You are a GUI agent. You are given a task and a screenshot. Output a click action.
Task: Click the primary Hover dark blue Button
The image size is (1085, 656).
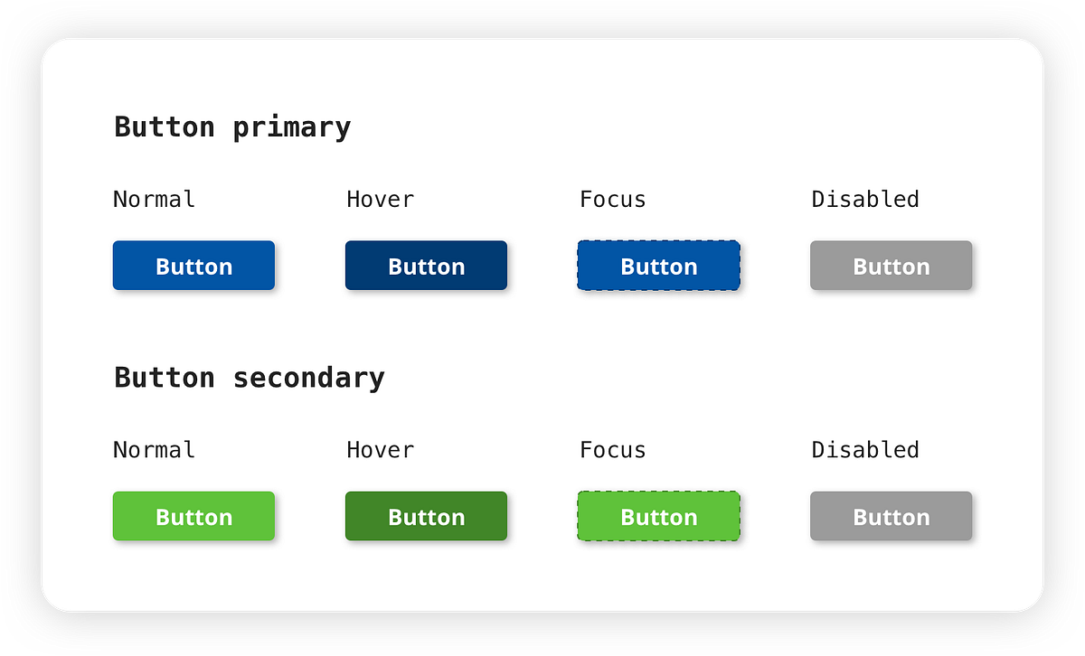click(426, 266)
